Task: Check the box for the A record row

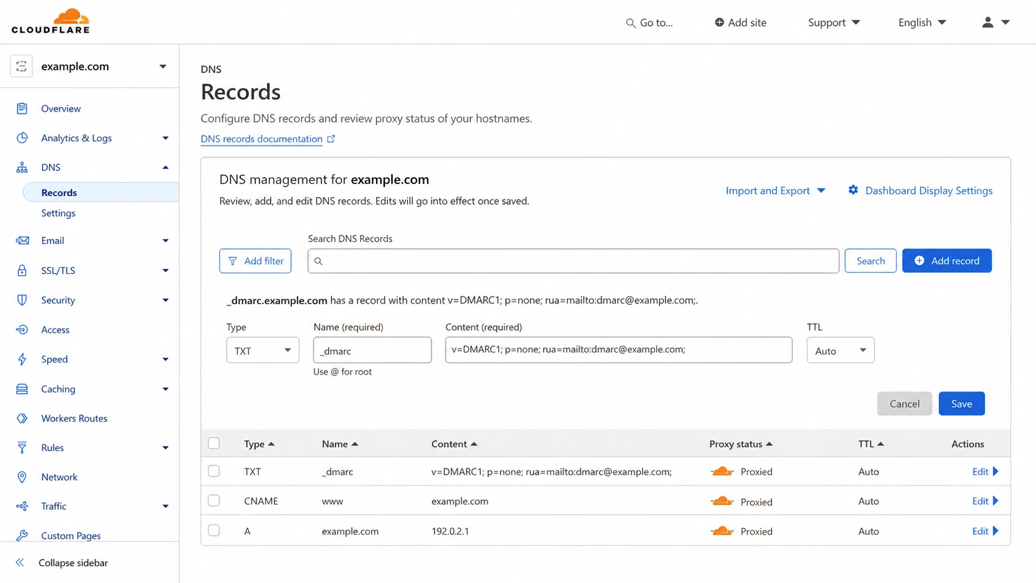Action: [214, 530]
